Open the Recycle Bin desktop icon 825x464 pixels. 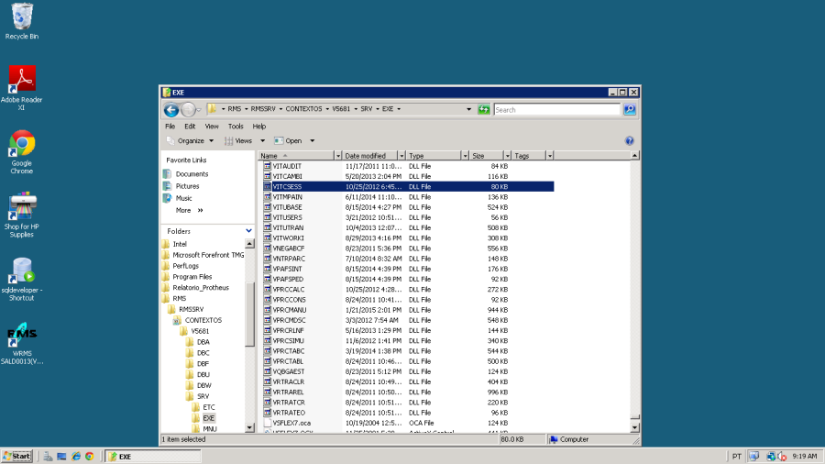22,21
